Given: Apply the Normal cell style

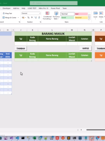Looking at the screenshot, I should coord(67,14).
